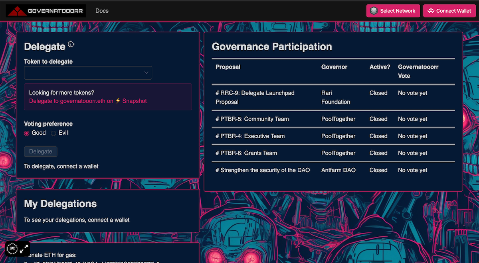The image size is (479, 263).
Task: Click the wallet icon on Connect Wallet button
Action: pyautogui.click(x=431, y=10)
